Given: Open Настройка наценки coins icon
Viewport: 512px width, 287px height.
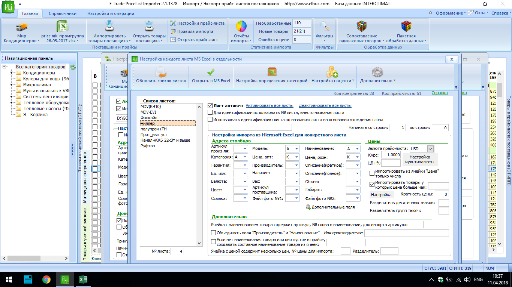Looking at the screenshot, I should pos(332,72).
